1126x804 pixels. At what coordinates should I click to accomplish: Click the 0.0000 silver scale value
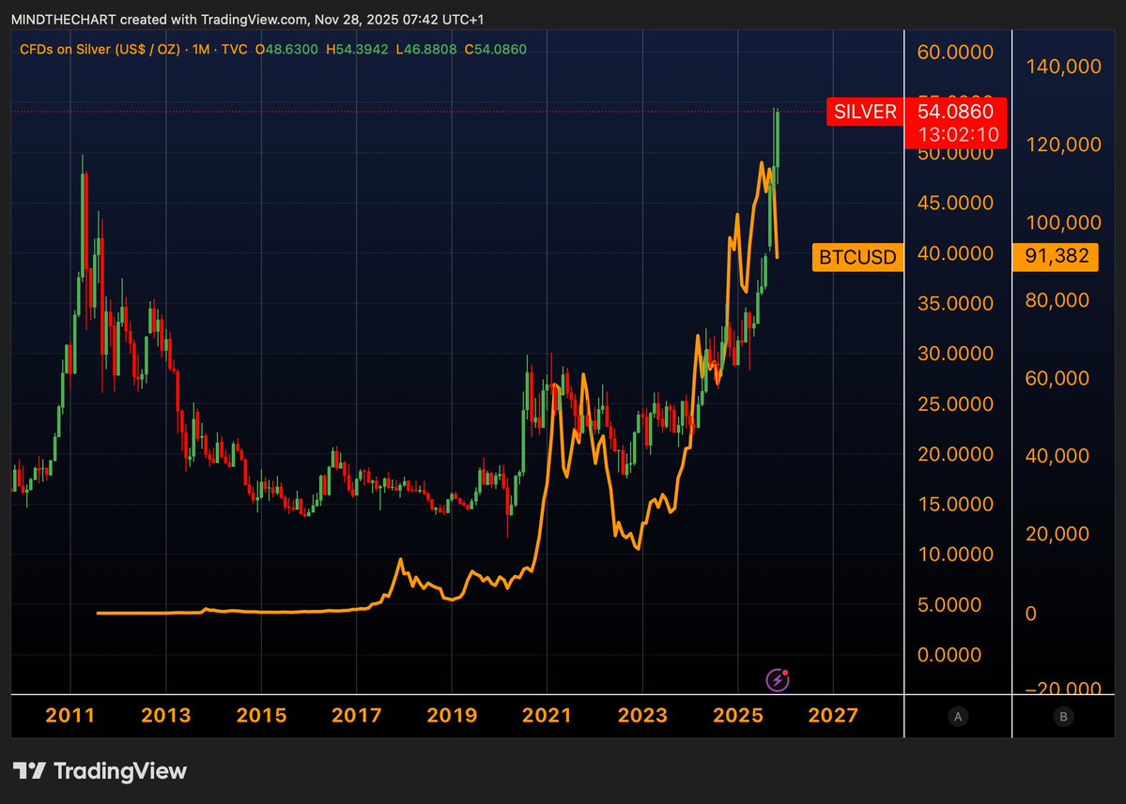(949, 655)
